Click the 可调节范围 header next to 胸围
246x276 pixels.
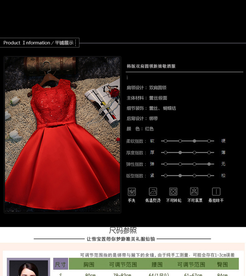pos(123,265)
